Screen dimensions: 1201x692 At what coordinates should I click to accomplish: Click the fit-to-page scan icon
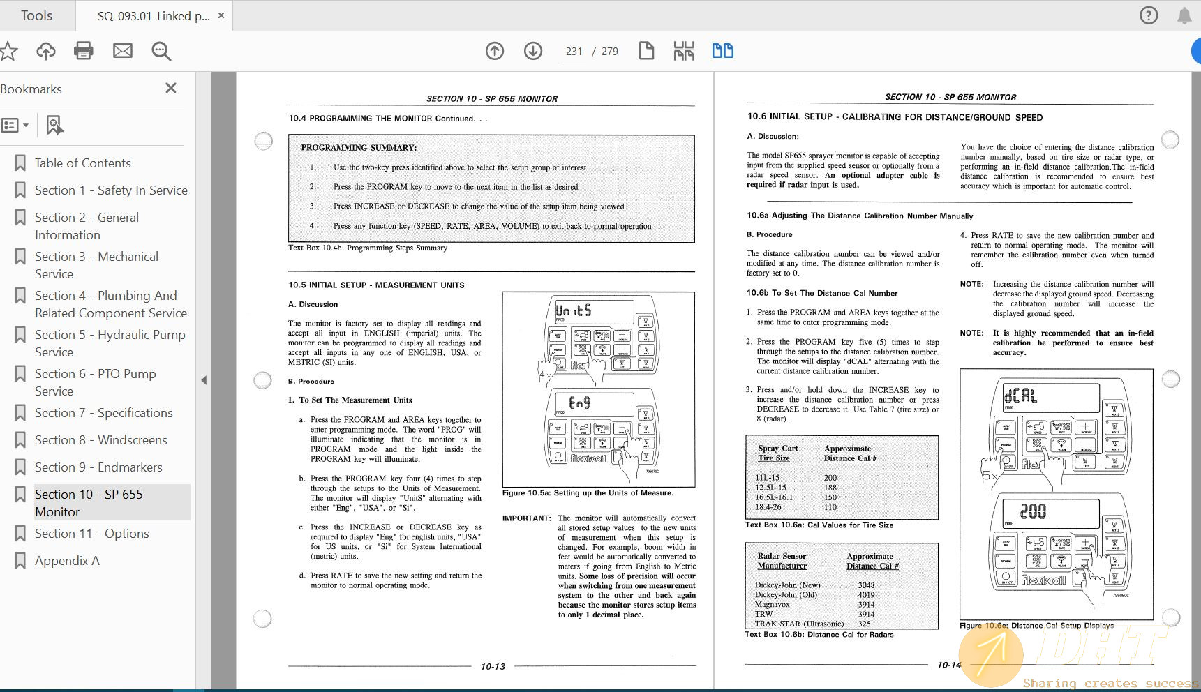coord(684,51)
